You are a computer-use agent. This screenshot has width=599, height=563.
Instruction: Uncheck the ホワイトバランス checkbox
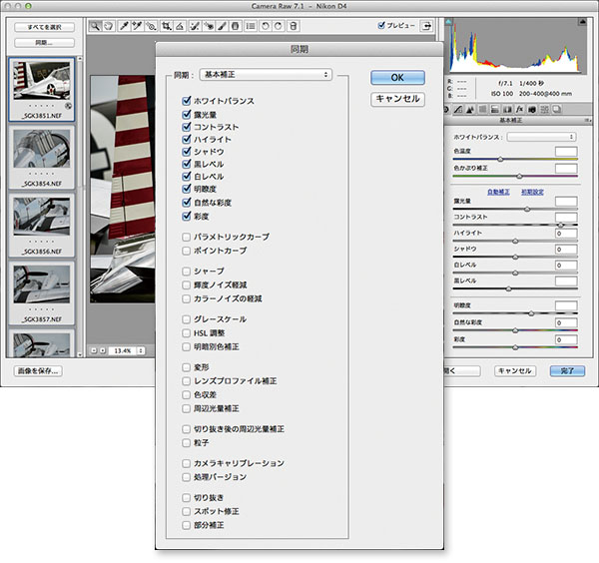pyautogui.click(x=187, y=101)
